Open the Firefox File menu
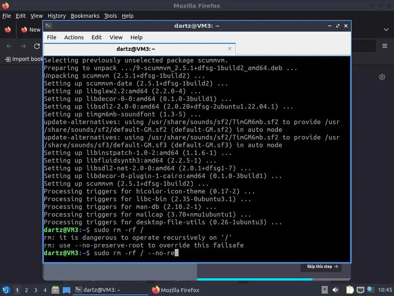The image size is (394, 296). click(7, 16)
